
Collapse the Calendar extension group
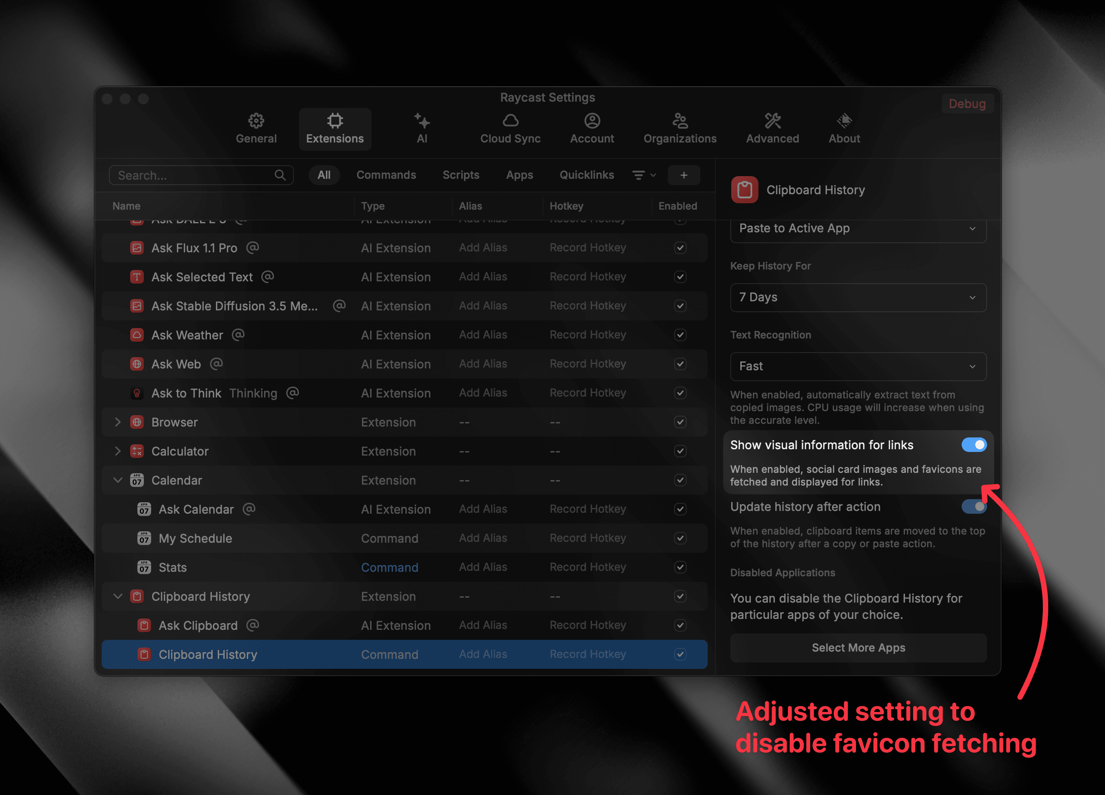click(x=117, y=480)
